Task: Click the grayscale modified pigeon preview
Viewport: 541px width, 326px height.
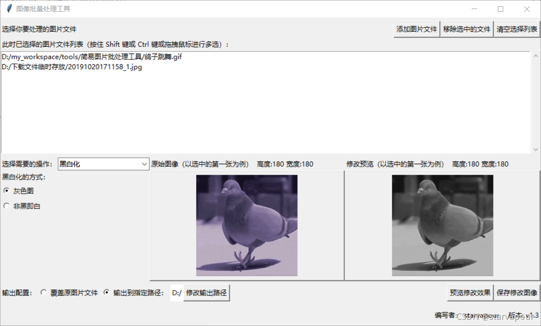Action: pos(442,225)
